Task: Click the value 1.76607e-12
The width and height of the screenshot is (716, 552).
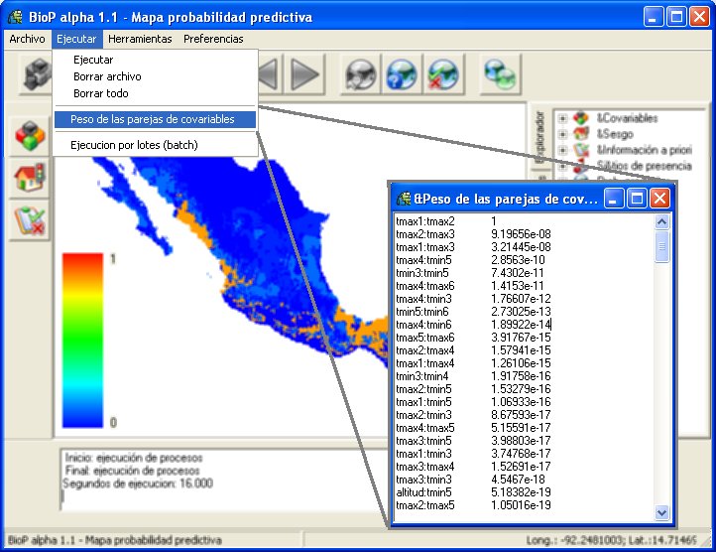Action: (x=521, y=299)
